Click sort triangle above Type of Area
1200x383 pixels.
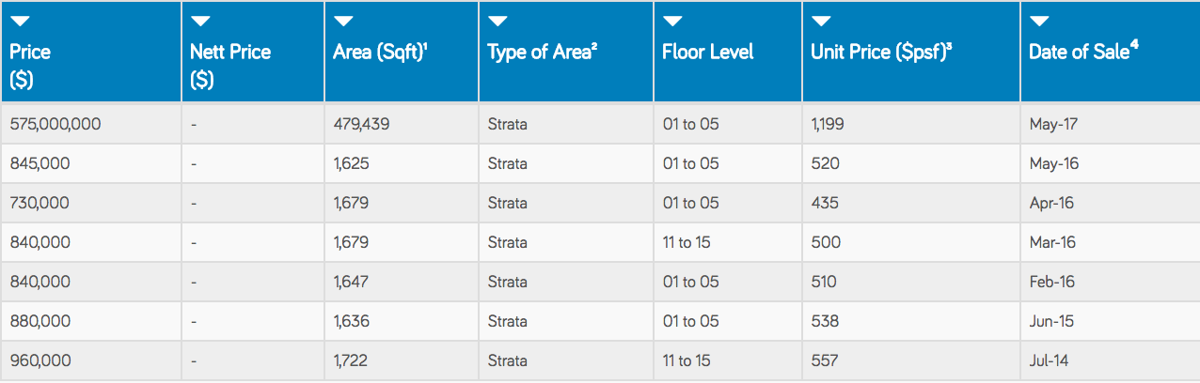pyautogui.click(x=497, y=22)
